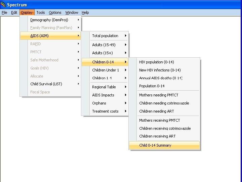The height and width of the screenshot is (182, 242).
Task: Expand the Children Under 1 submenu
Action: point(105,70)
